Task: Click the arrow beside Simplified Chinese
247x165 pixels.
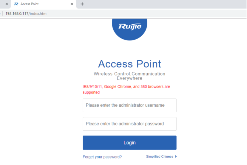Action: (176, 157)
